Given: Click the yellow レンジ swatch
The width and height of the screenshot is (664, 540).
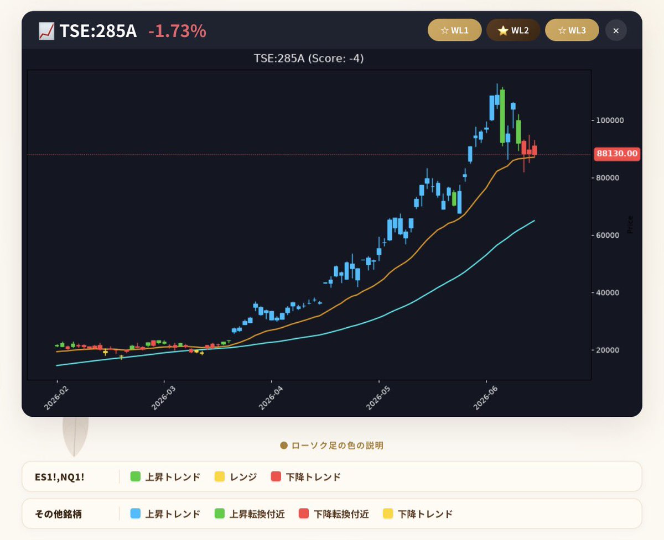Looking at the screenshot, I should [220, 476].
